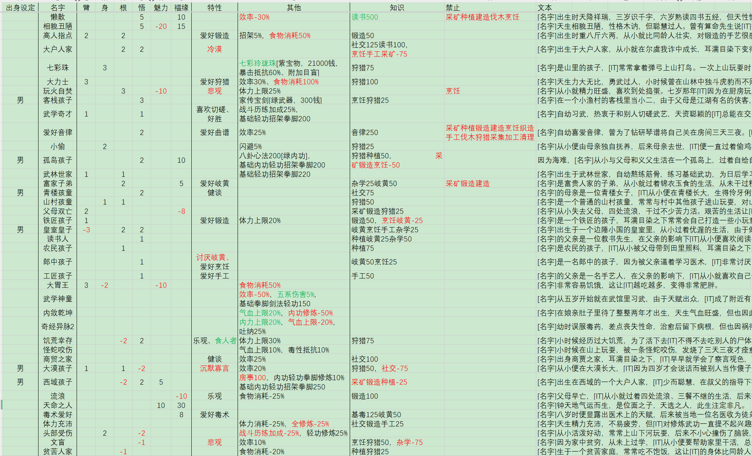This screenshot has width=752, height=456.
Task: Select the 文本 column header
Action: pos(545,8)
